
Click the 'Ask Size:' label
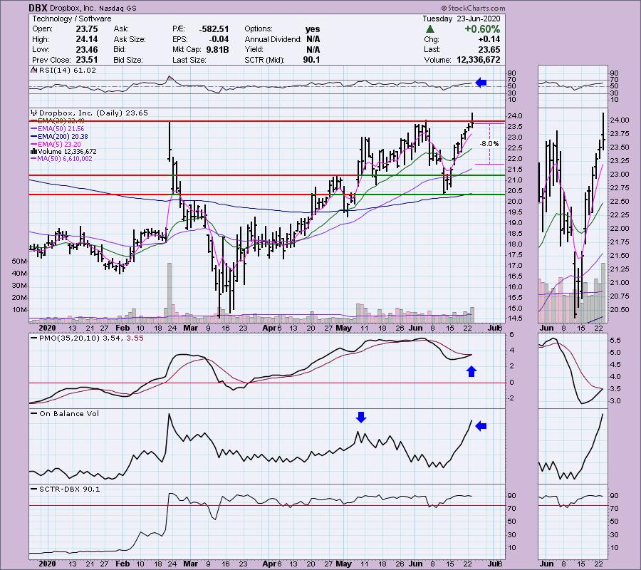[x=130, y=39]
